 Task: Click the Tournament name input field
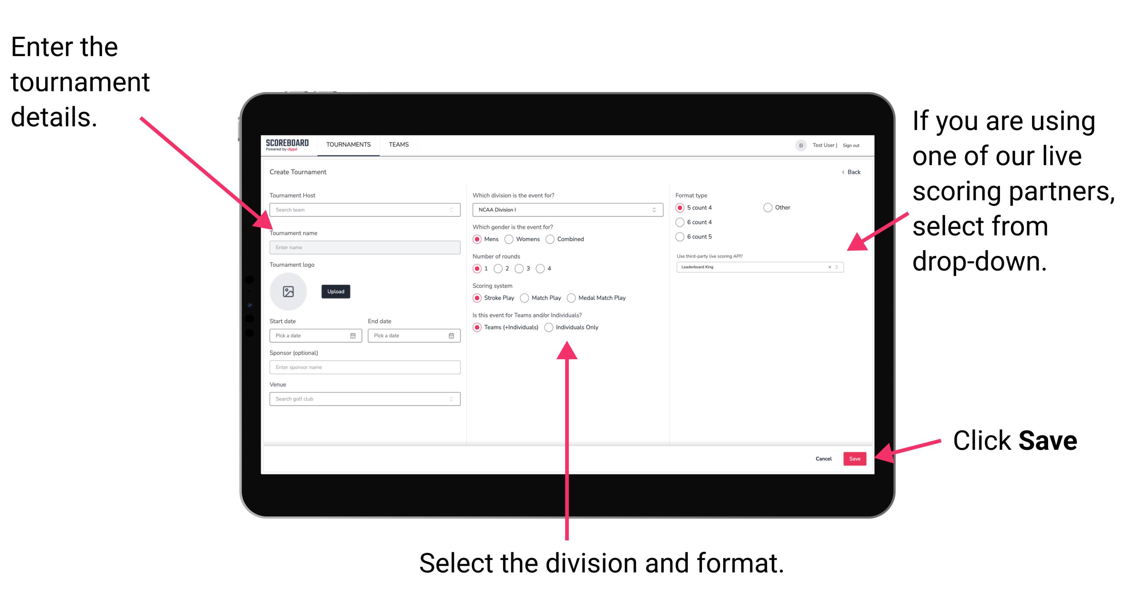[363, 247]
